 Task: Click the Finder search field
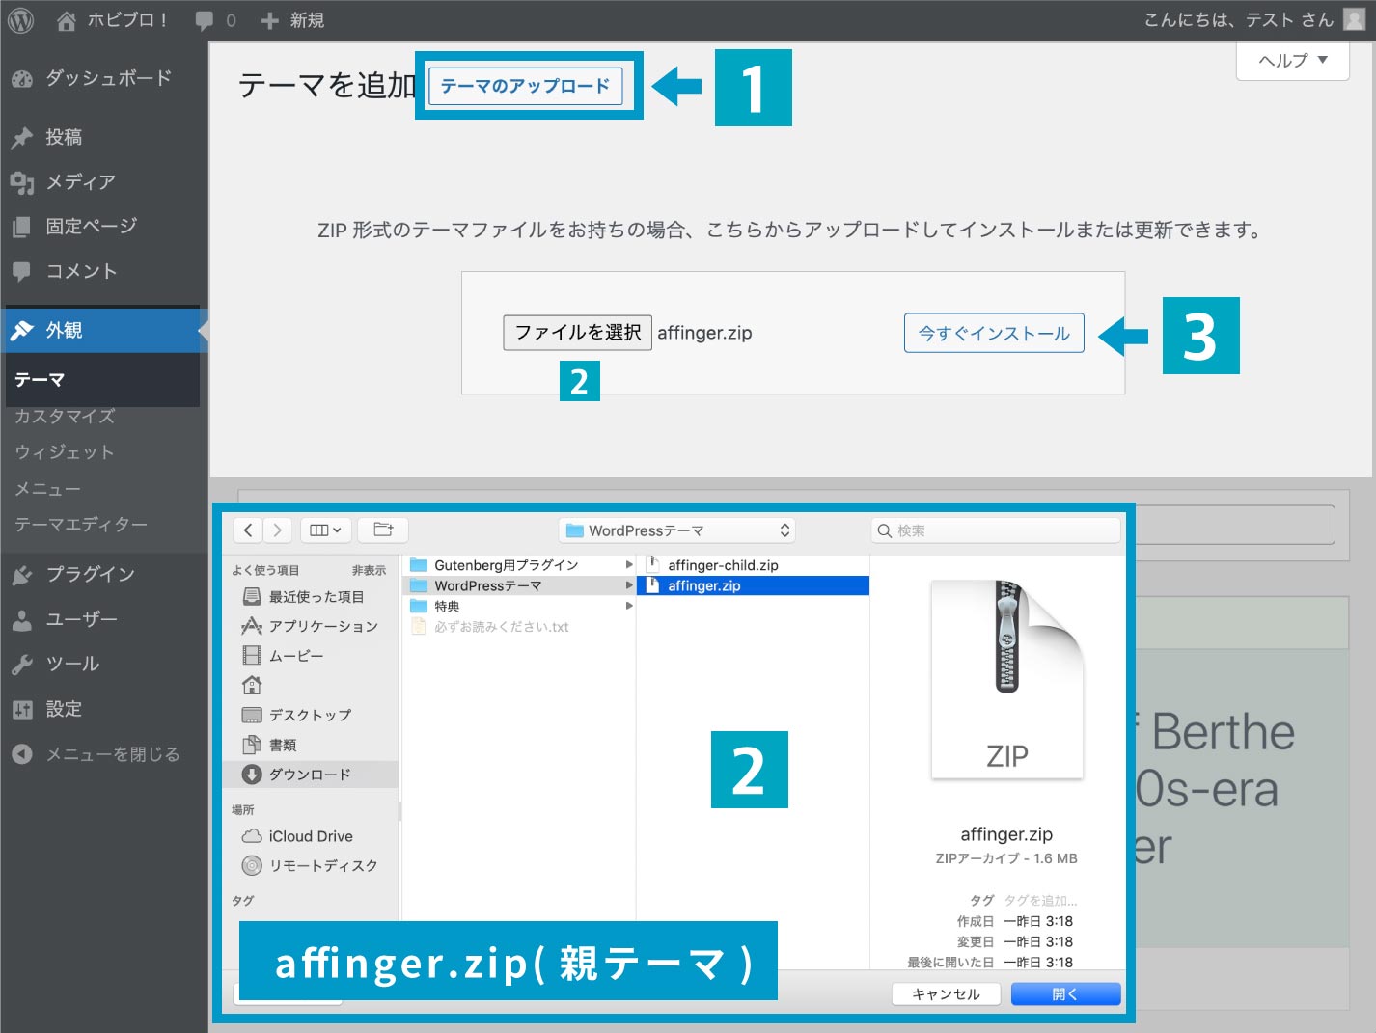995,530
